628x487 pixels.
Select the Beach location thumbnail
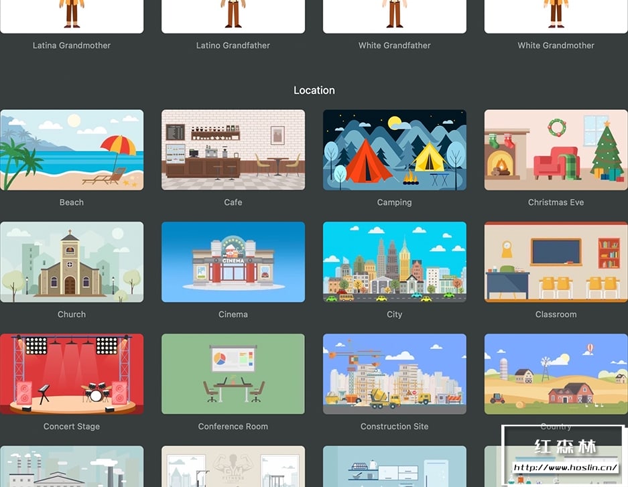click(x=72, y=150)
